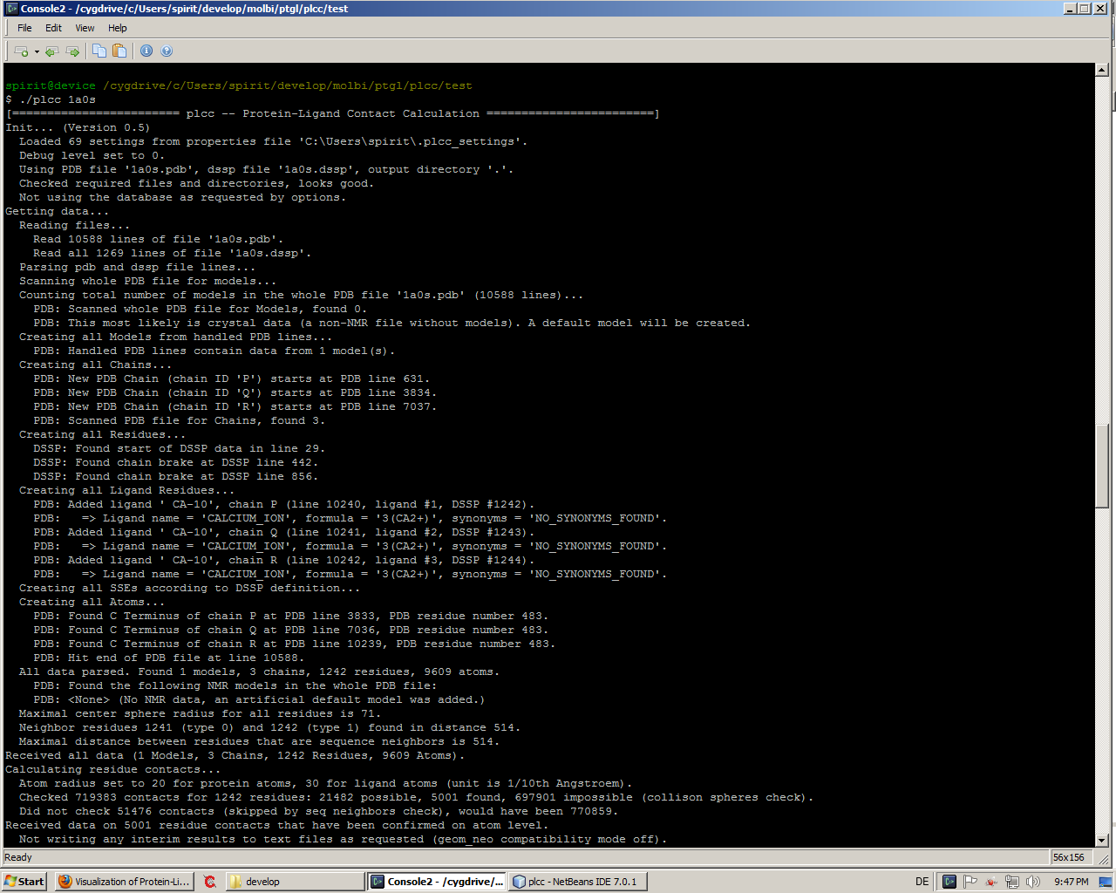Click the 'spirit@device' prompt text
Image resolution: width=1116 pixels, height=893 pixels.
(51, 85)
